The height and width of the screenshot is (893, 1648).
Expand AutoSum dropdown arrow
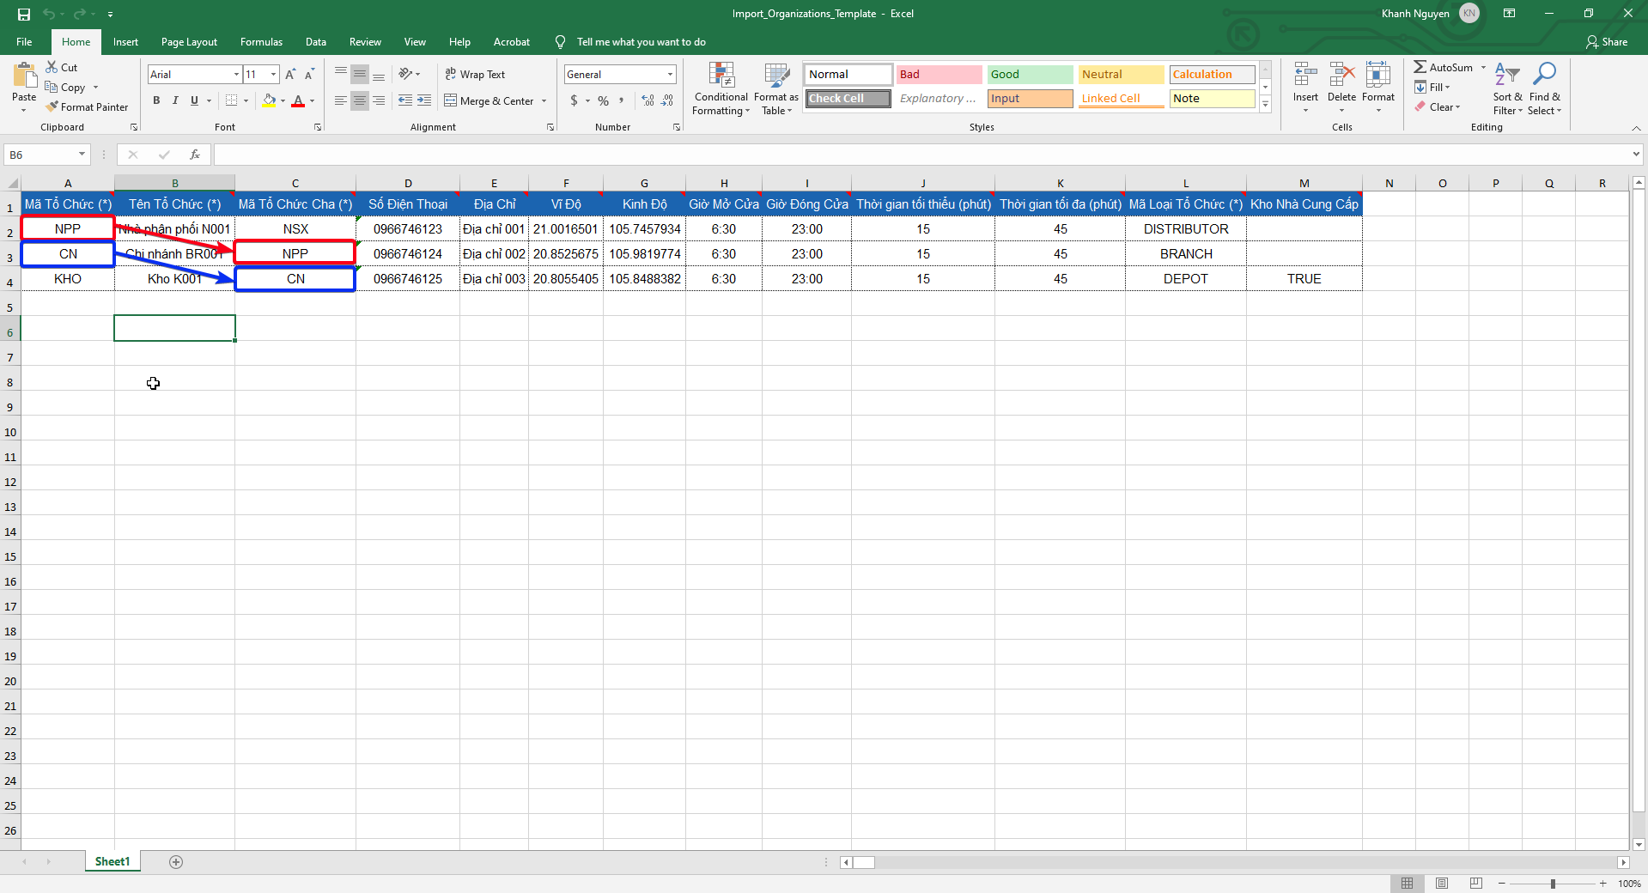[x=1483, y=67]
